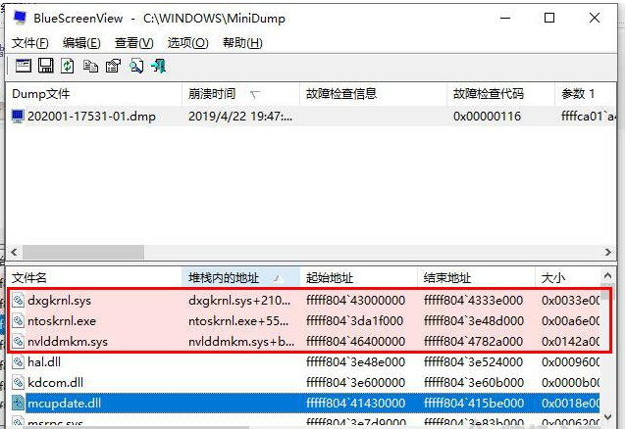Sort by the 大小 column header
This screenshot has width=626, height=429.
pyautogui.click(x=567, y=277)
